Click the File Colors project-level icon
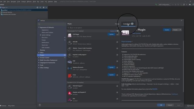 [65, 38]
